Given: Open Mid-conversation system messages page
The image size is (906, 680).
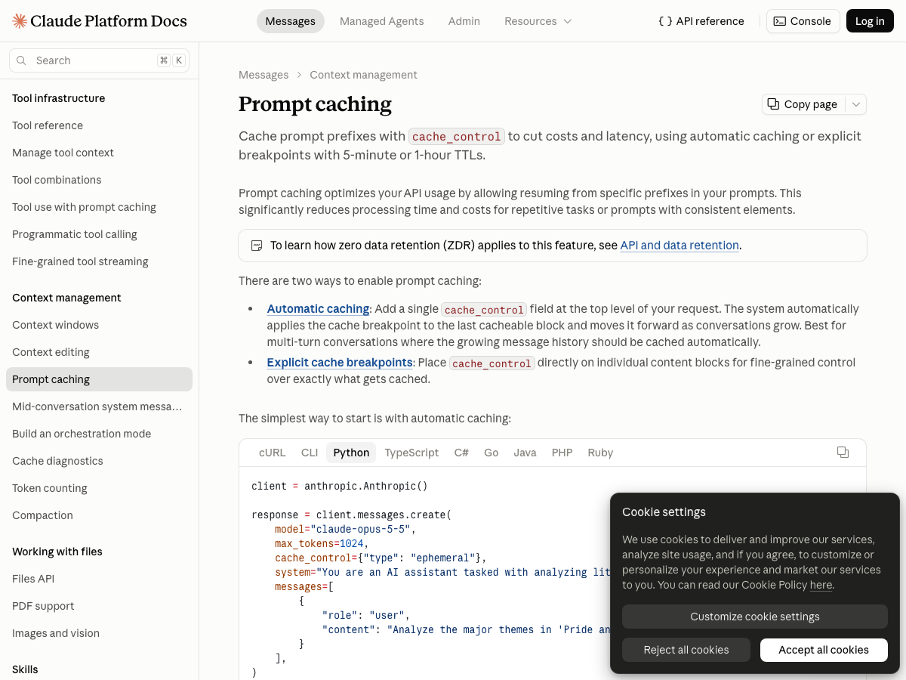Looking at the screenshot, I should [99, 406].
